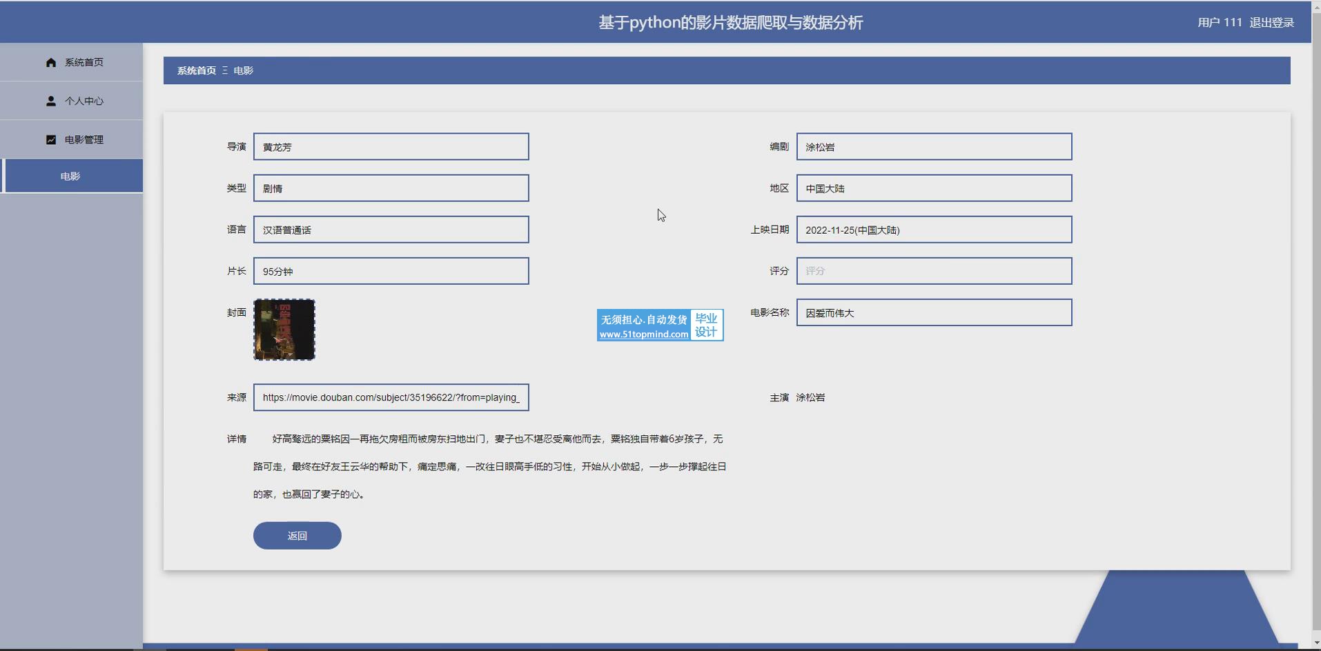
Task: Click the person icon beside 个人中心
Action: 51,101
